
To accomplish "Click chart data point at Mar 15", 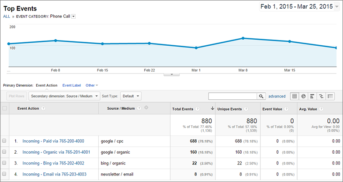I will 290,41.
